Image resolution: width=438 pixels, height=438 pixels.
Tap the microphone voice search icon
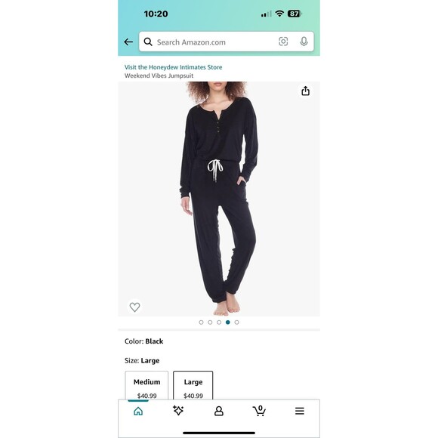click(x=304, y=42)
